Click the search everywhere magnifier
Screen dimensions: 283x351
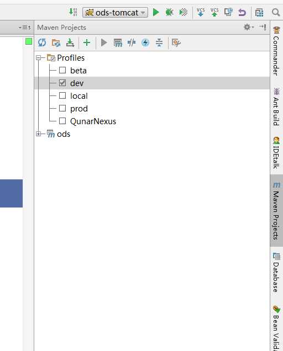pos(276,12)
